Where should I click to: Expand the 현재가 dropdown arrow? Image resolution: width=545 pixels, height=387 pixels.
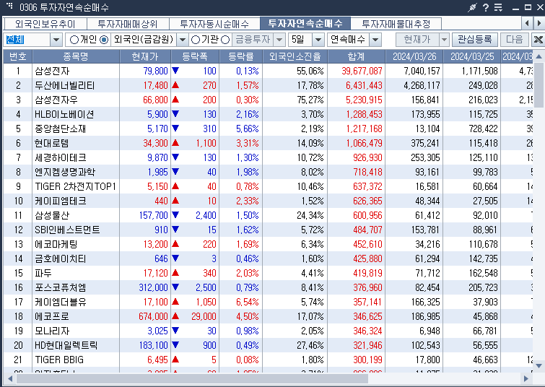[444, 40]
